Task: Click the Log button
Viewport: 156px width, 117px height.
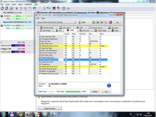Action: click(106, 92)
